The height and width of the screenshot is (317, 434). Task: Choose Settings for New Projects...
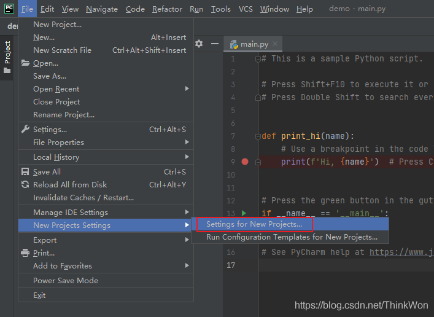pos(254,224)
